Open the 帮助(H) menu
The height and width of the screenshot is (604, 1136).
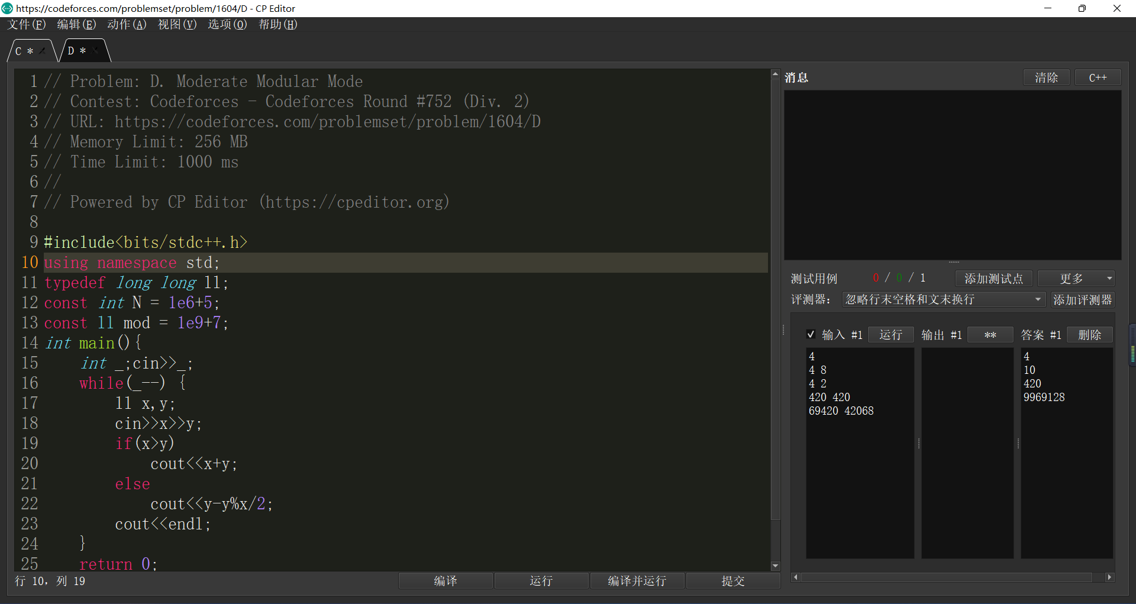click(278, 24)
